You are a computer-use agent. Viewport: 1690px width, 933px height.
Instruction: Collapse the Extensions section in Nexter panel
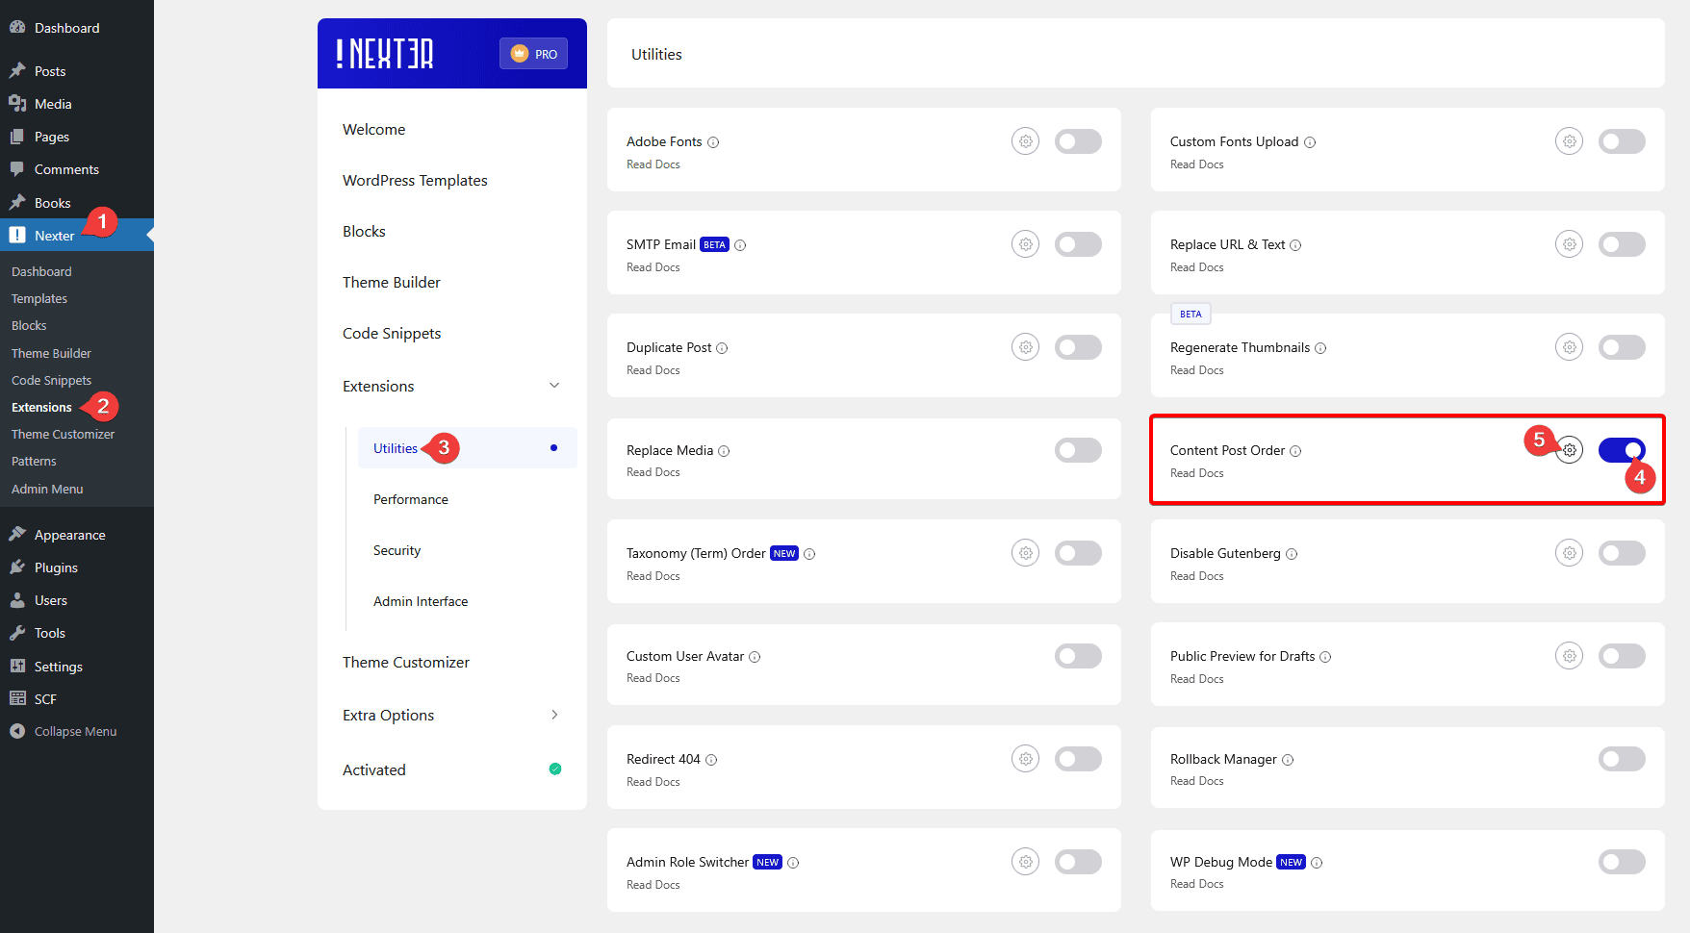pyautogui.click(x=554, y=385)
